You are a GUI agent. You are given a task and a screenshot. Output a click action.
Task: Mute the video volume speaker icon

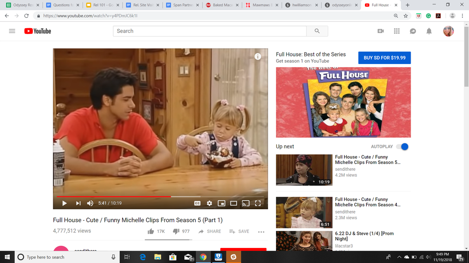90,203
